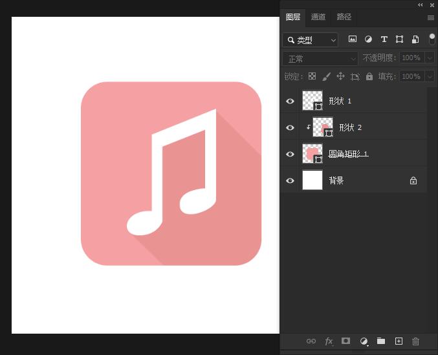Open the Layers panel menu
Image resolution: width=438 pixels, height=355 pixels.
pos(431,17)
